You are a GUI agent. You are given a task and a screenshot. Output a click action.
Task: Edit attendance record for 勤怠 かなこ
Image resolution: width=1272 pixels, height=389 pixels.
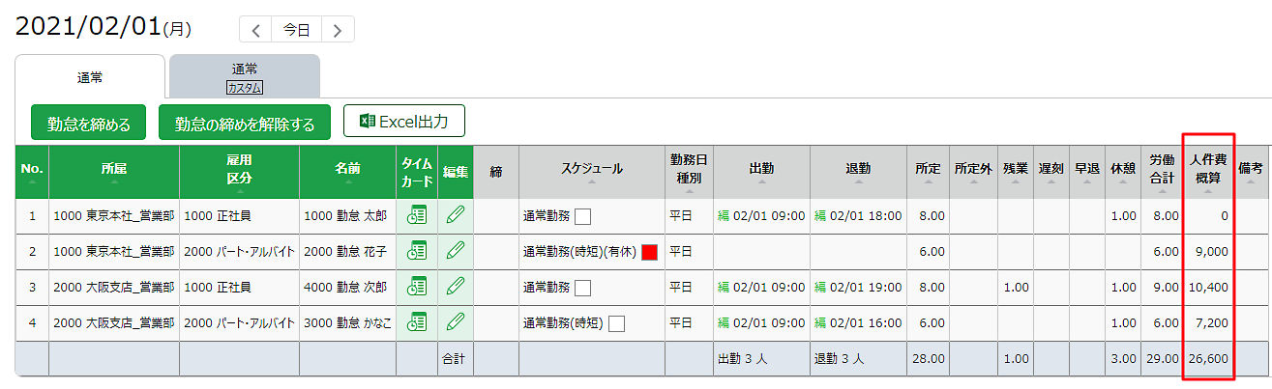pos(456,322)
